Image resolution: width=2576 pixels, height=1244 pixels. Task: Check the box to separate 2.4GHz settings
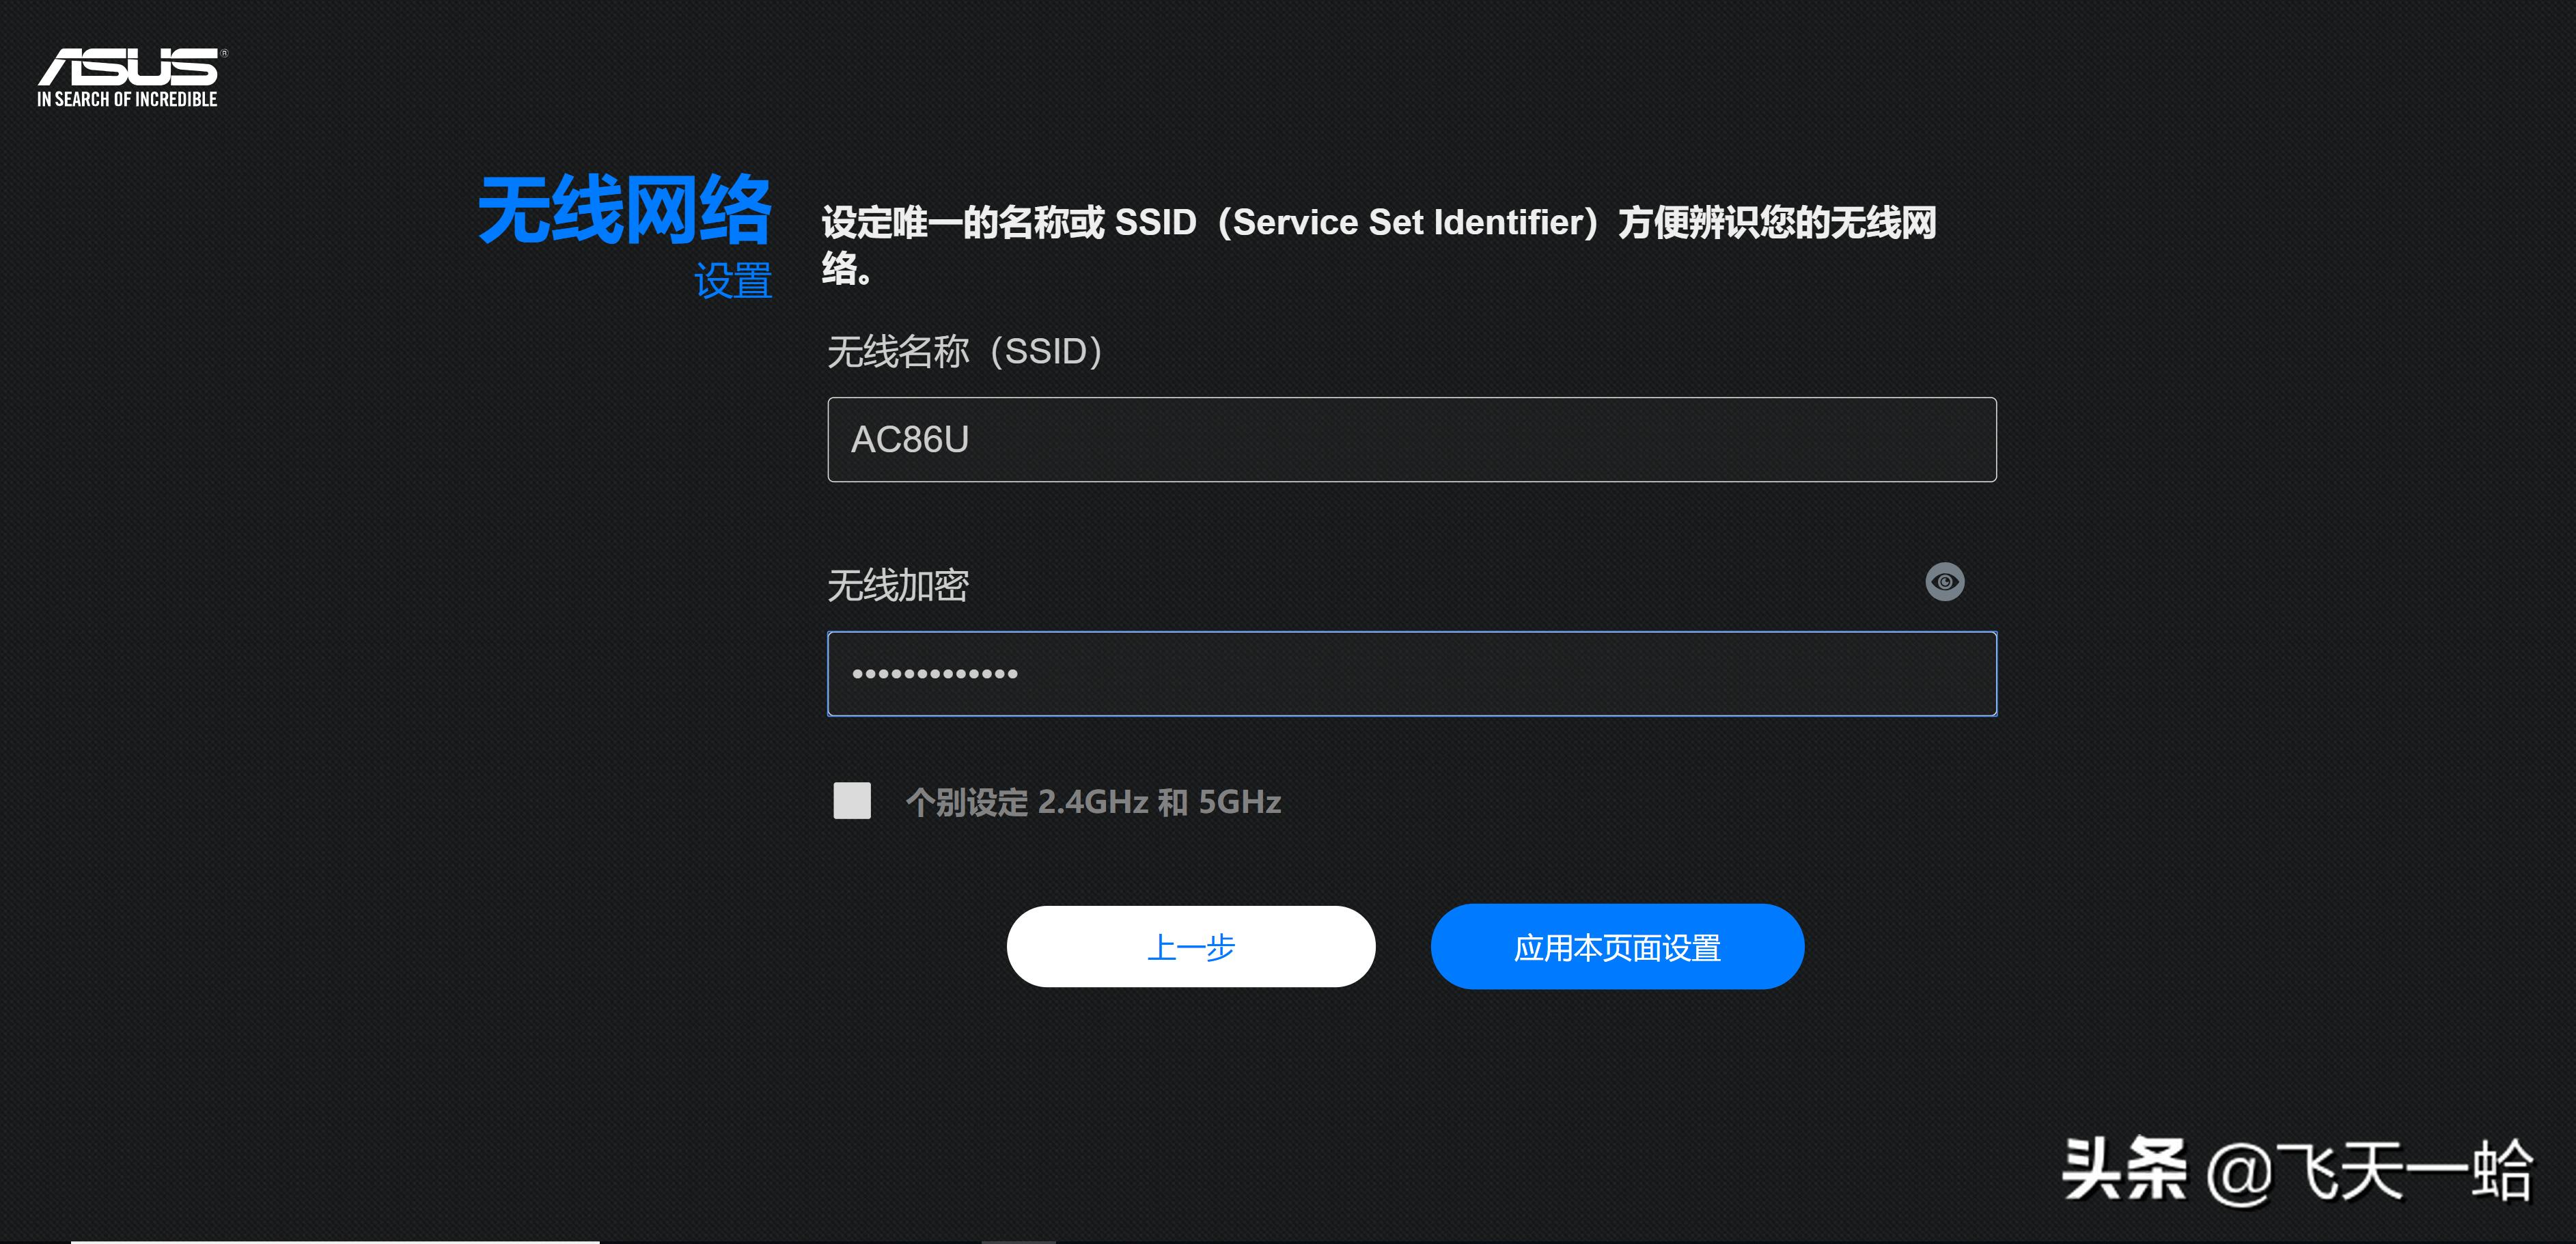pos(851,801)
